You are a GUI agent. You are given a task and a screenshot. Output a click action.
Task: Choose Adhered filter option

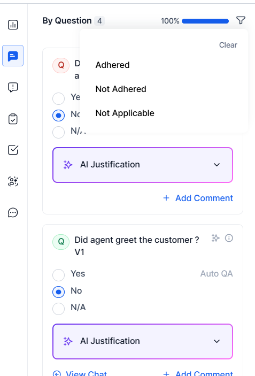pyautogui.click(x=112, y=65)
